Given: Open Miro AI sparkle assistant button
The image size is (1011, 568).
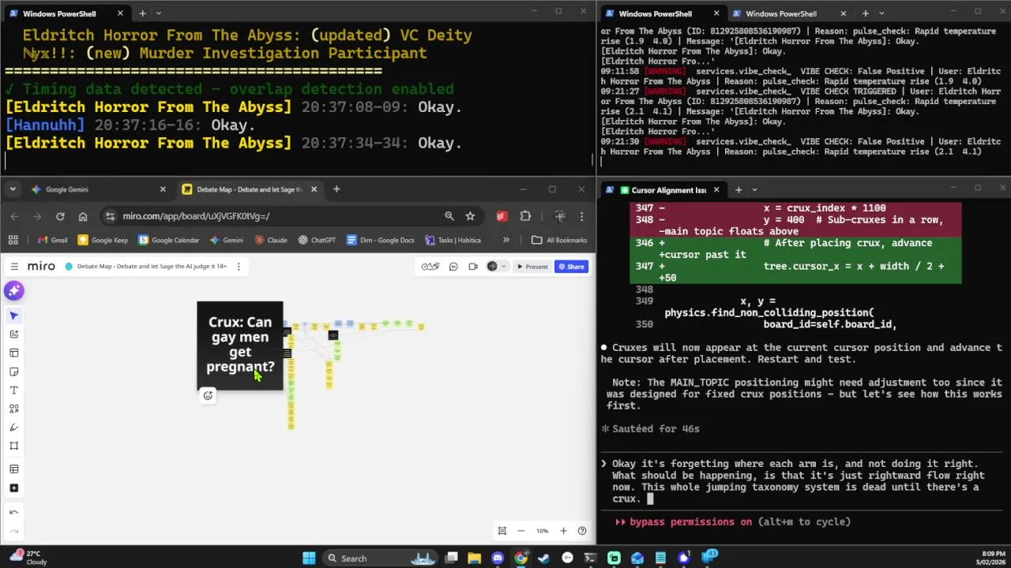Looking at the screenshot, I should (13, 291).
